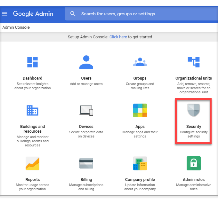
Task: Open the Users person icon
Action: (x=86, y=62)
